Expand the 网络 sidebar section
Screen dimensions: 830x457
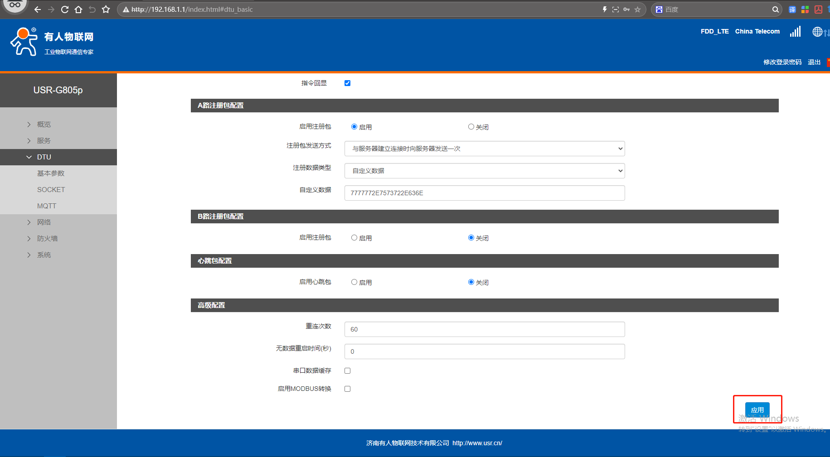(44, 222)
